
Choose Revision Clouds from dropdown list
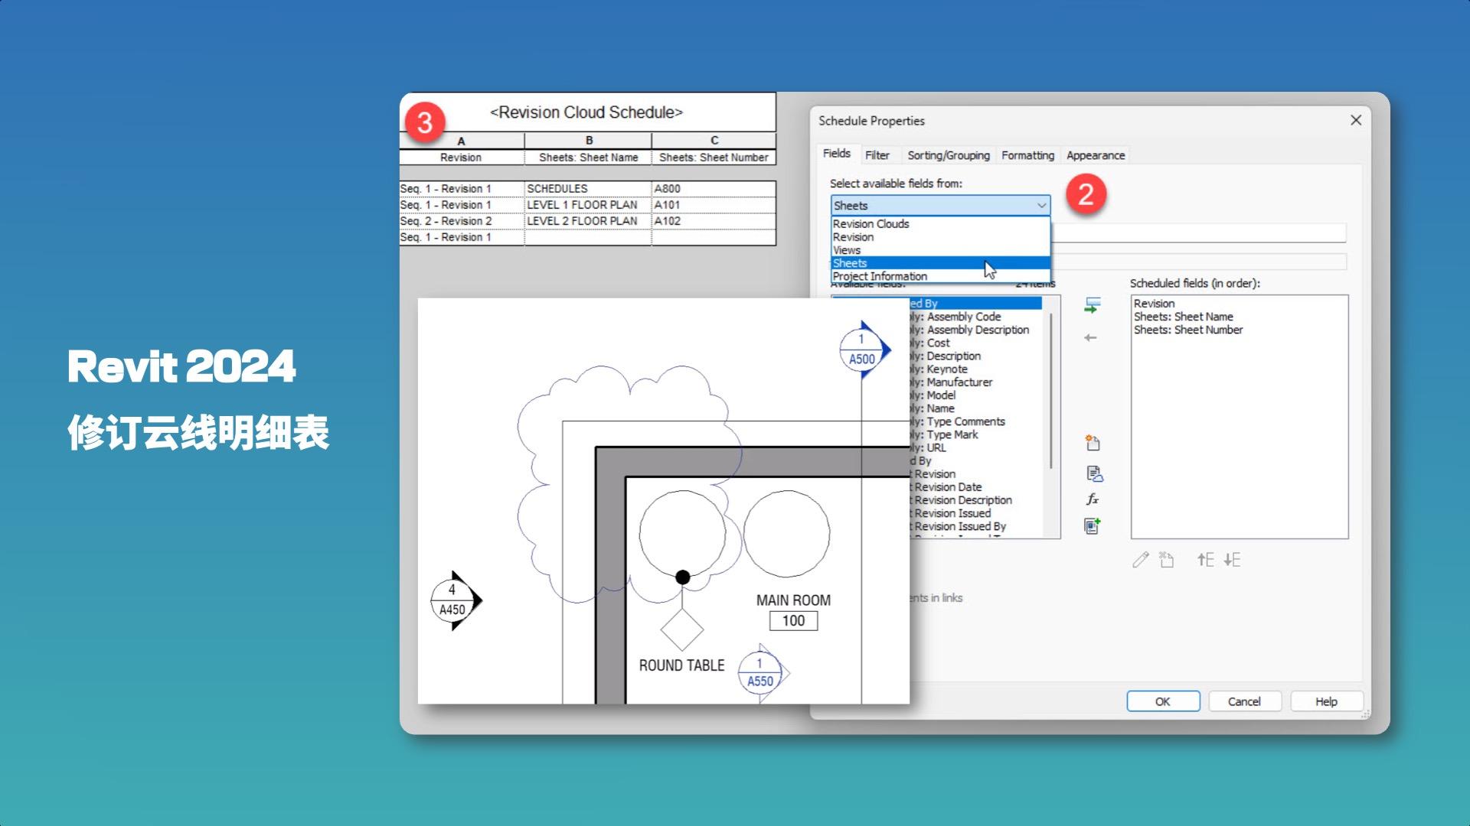871,224
